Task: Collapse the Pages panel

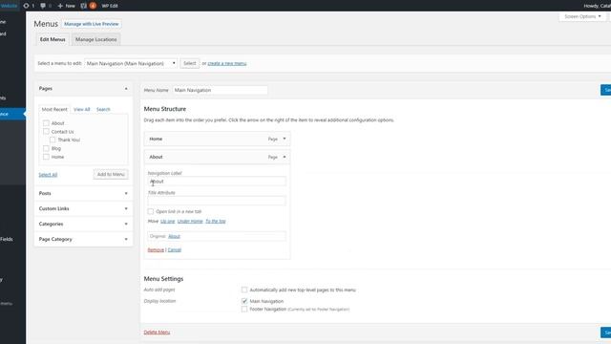Action: click(126, 89)
